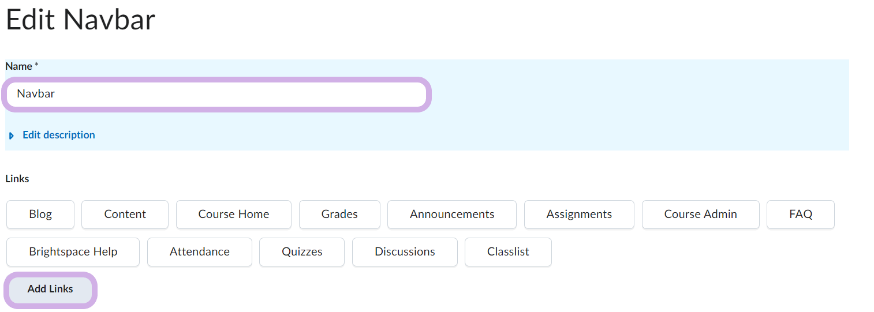Select the Brightspace Help link item
This screenshot has height=312, width=874.
pos(73,252)
